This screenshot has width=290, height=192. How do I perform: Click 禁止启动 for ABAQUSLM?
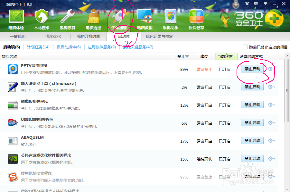252,141
